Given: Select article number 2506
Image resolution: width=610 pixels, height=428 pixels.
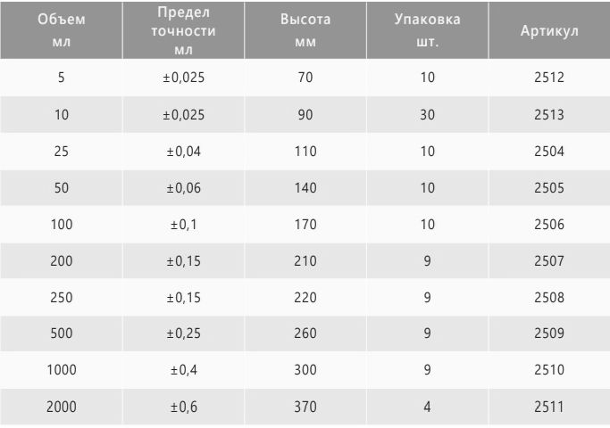Looking at the screenshot, I should 549,225.
